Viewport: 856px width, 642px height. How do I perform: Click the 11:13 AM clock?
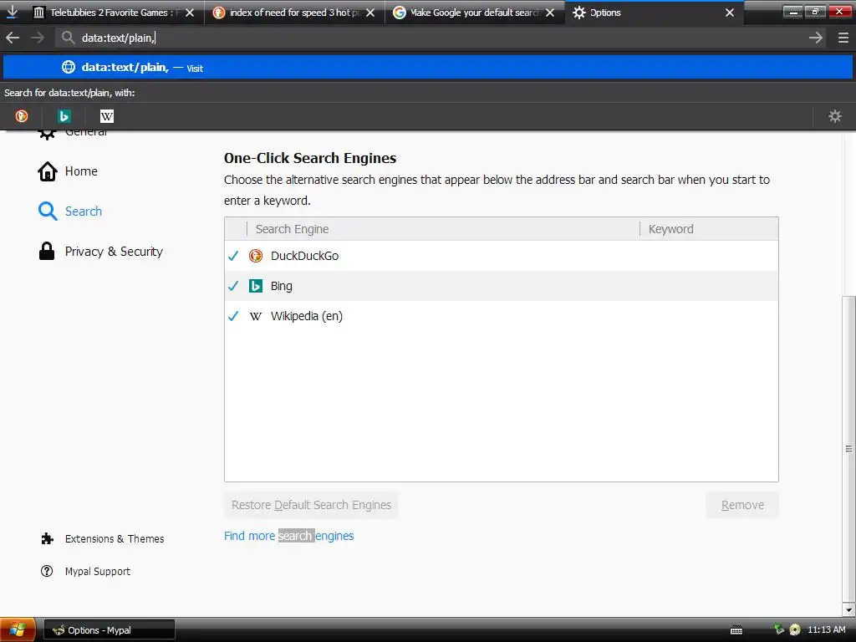[x=827, y=629]
